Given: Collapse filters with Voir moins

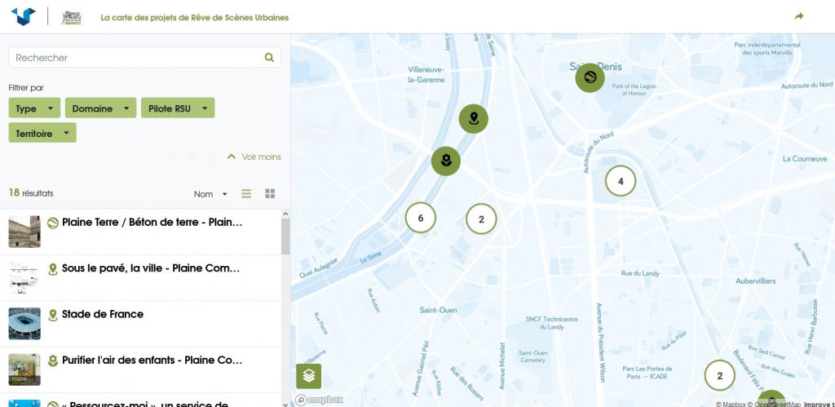Looking at the screenshot, I should 254,157.
